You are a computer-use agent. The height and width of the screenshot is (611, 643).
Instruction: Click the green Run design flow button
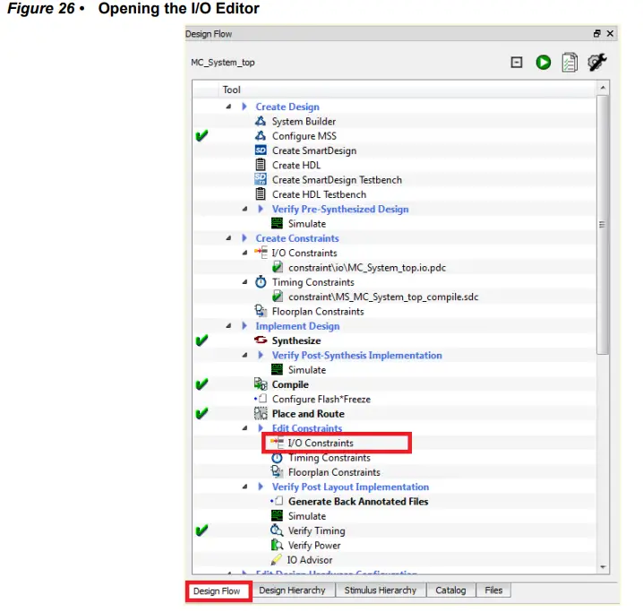tap(543, 63)
